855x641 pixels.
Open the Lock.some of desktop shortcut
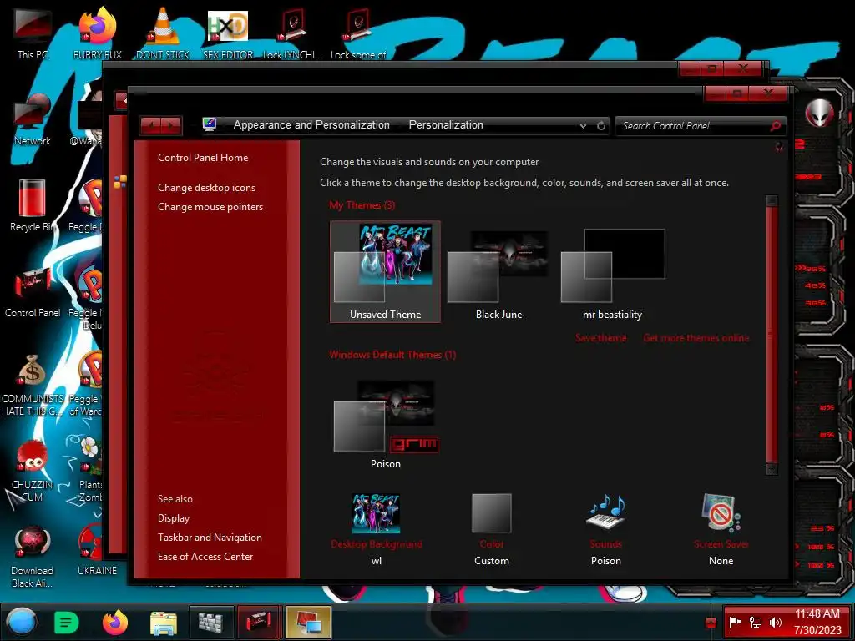[x=358, y=33]
